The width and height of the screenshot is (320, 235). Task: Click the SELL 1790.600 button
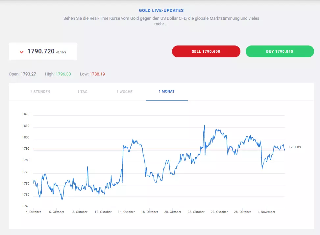pyautogui.click(x=206, y=51)
